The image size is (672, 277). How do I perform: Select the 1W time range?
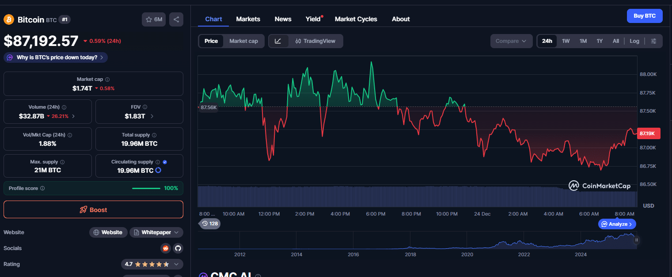click(x=566, y=41)
